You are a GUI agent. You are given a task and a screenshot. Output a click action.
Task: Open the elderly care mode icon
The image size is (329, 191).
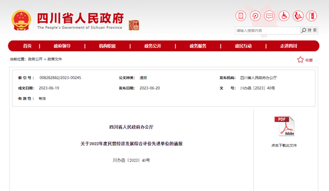[298, 16]
